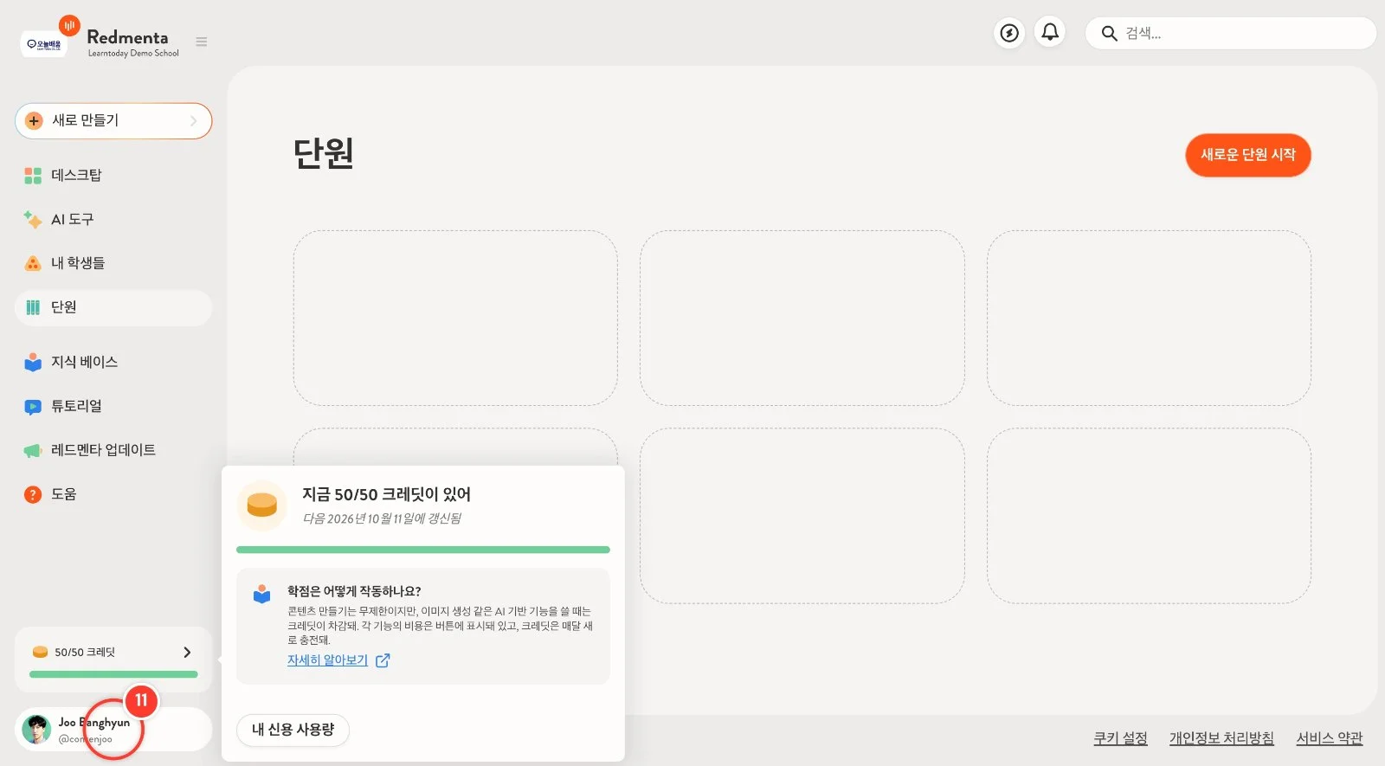Click the knowledge icon beside 학점은 어떻게 작동하나요
Image resolution: width=1385 pixels, height=766 pixels.
tap(261, 595)
